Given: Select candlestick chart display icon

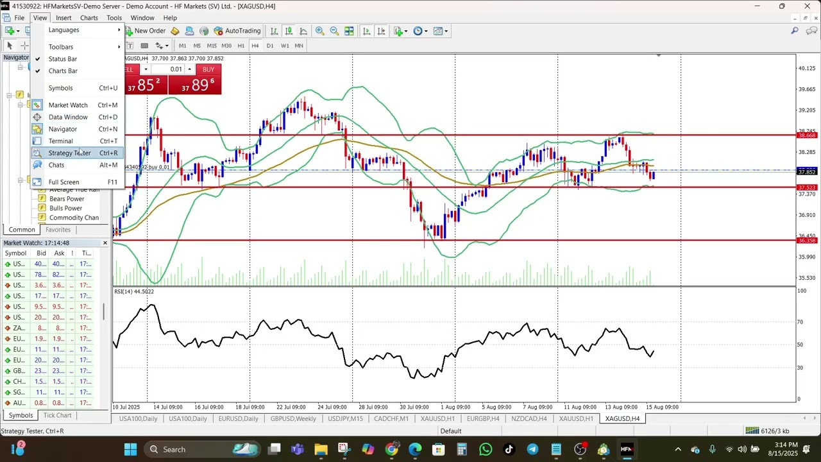Looking at the screenshot, I should 289,31.
